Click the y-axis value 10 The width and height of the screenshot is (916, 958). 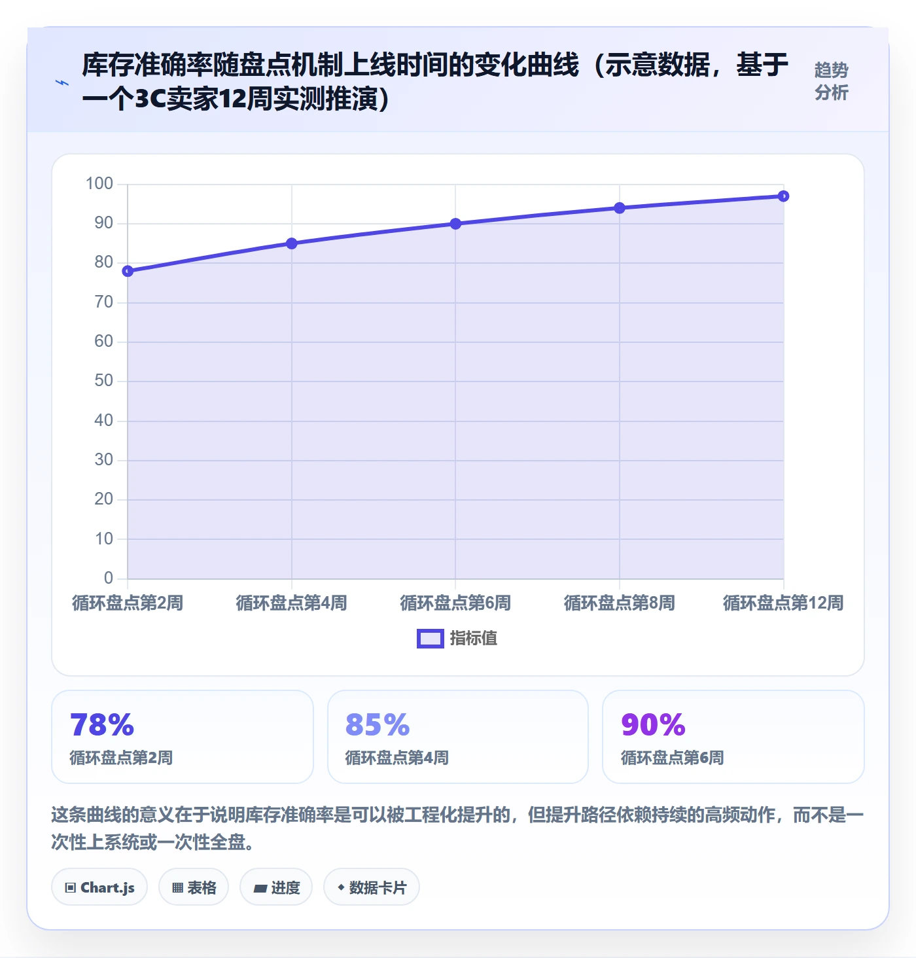pyautogui.click(x=104, y=539)
